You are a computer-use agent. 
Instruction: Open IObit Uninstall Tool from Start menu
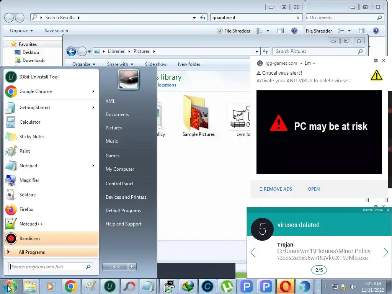pos(51,77)
